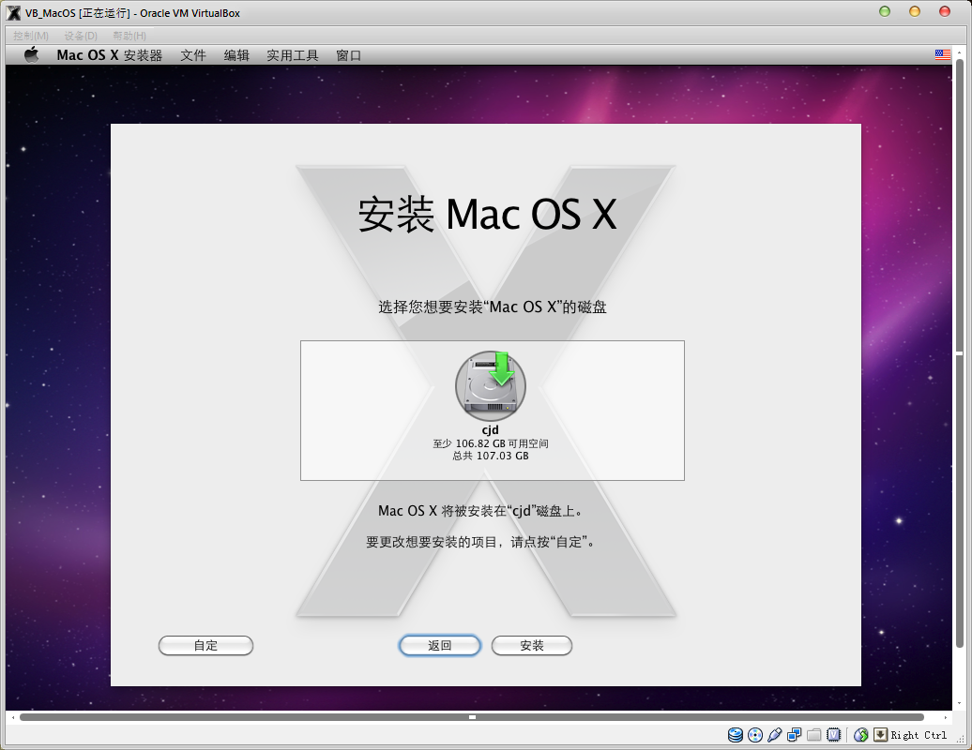Image resolution: width=972 pixels, height=750 pixels.
Task: Click the VirtualBox title bar X icon
Action: [x=13, y=13]
